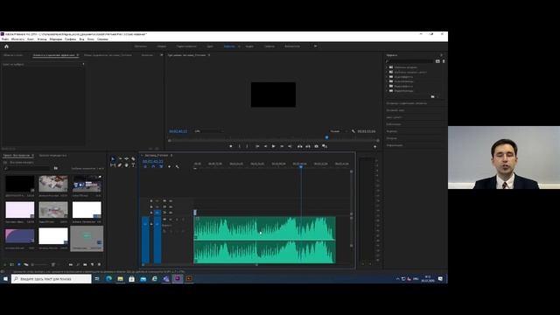Select the Track Select Forward tool
This screenshot has height=315, width=560.
120,159
